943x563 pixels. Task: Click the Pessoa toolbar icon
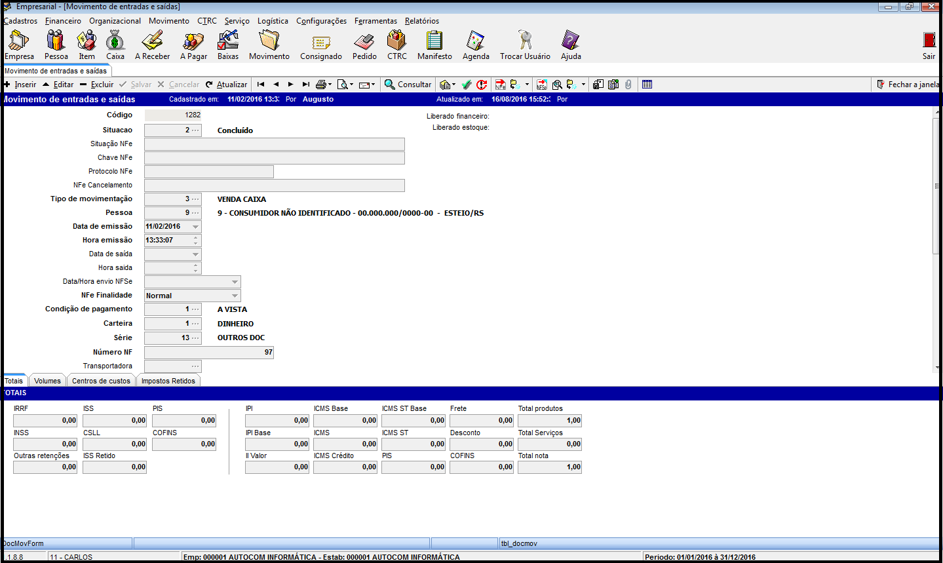tap(56, 45)
